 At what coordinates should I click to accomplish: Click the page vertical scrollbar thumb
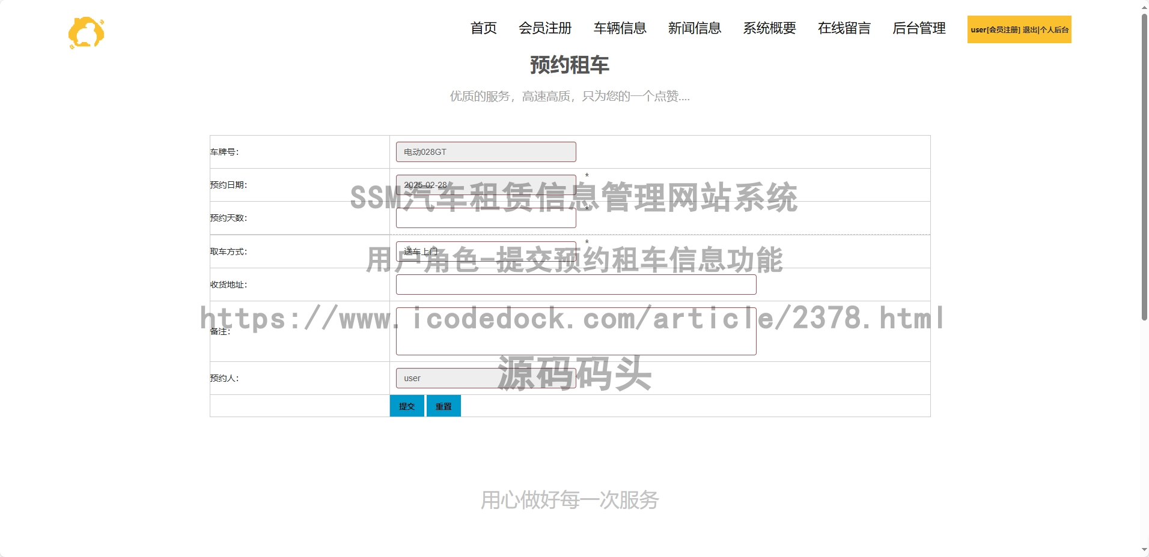click(x=1144, y=167)
